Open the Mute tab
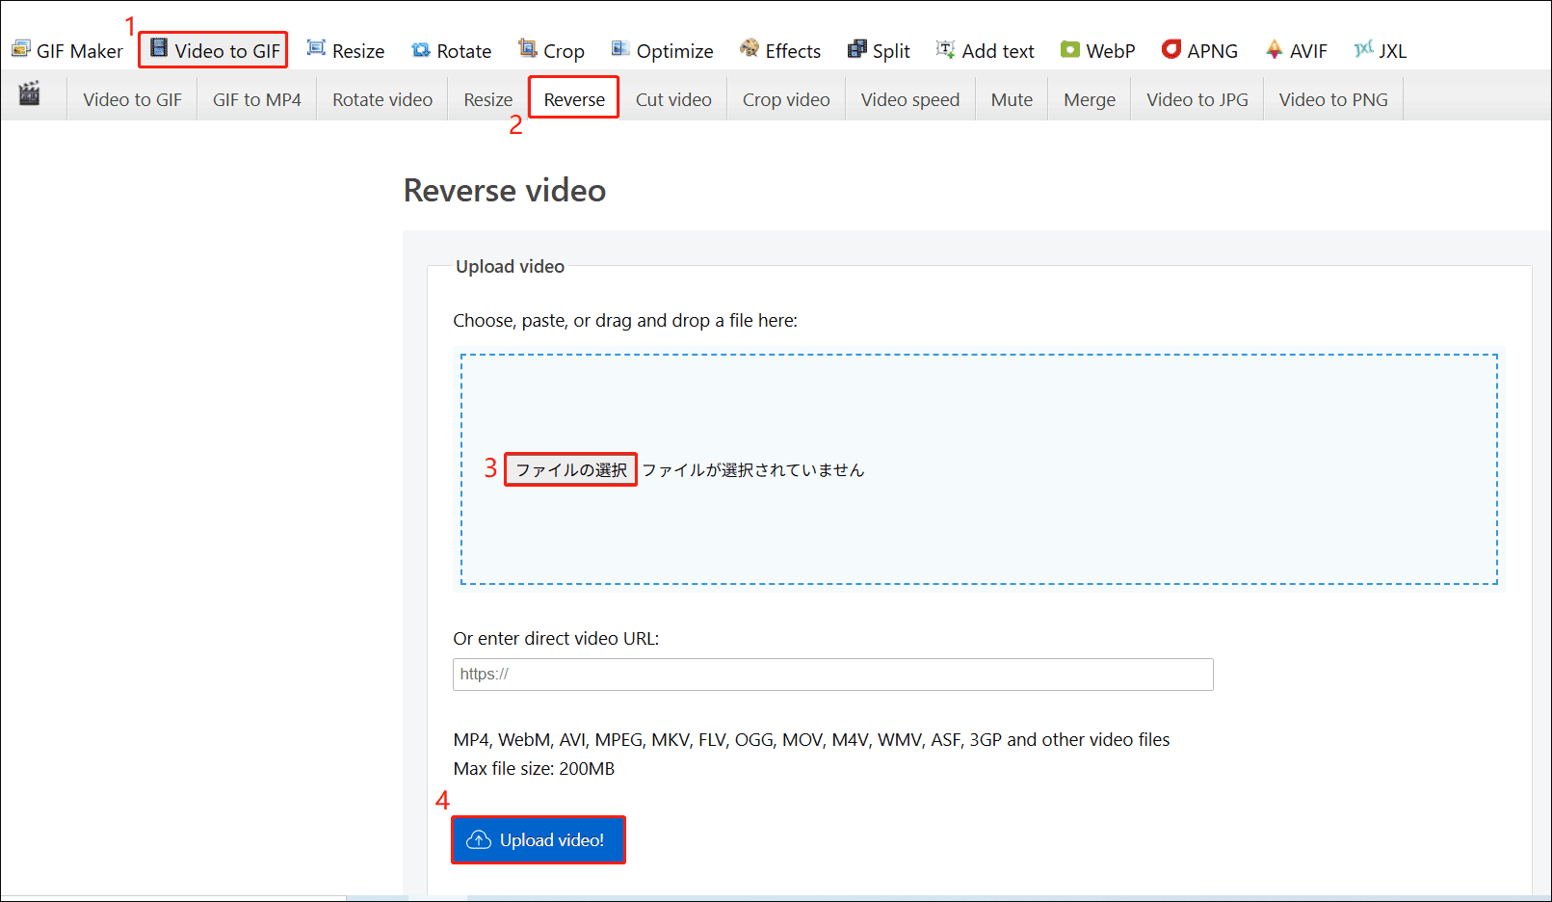1552x902 pixels. coord(1011,98)
